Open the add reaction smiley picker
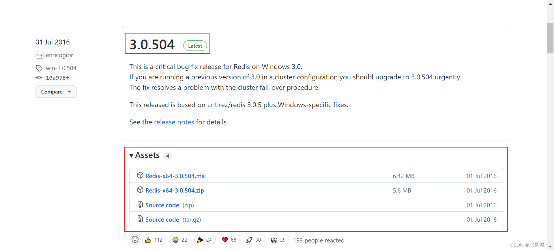Image resolution: width=554 pixels, height=250 pixels. tap(135, 240)
